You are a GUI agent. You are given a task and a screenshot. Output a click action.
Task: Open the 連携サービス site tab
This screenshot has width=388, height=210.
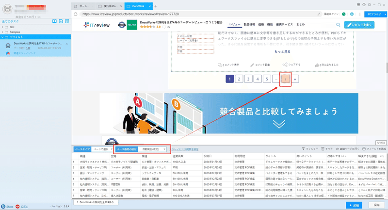tap(284, 24)
